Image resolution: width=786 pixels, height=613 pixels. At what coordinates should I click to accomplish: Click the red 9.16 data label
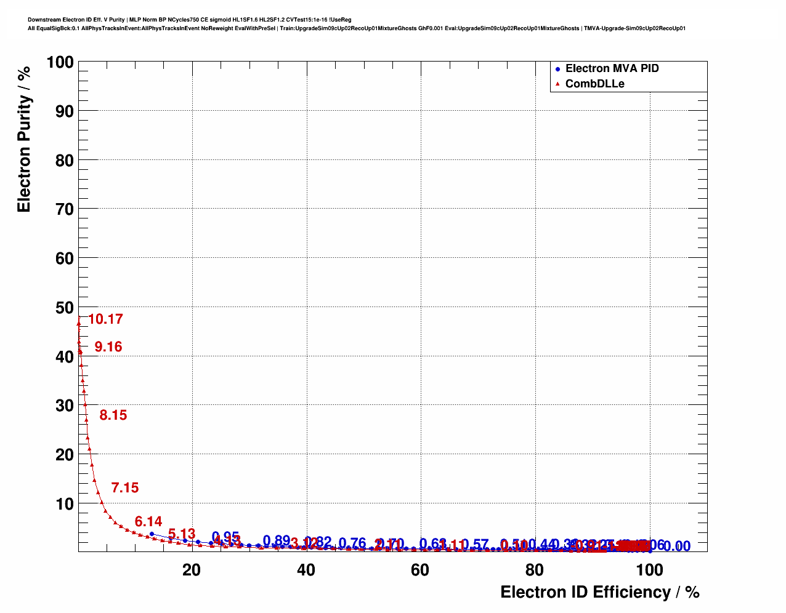pyautogui.click(x=108, y=347)
